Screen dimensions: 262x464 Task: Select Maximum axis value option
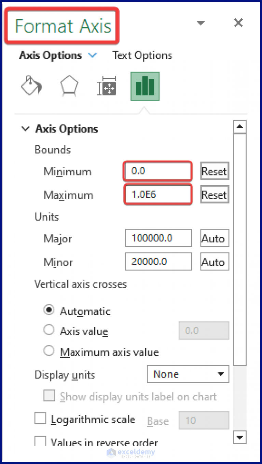pyautogui.click(x=49, y=351)
